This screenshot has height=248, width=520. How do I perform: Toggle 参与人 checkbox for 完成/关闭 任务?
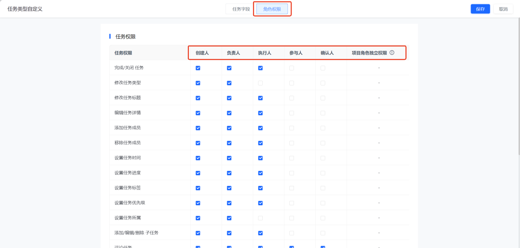[x=292, y=68]
